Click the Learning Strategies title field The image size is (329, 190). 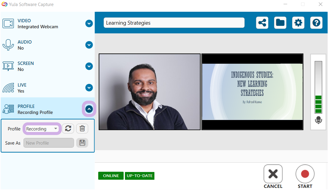click(x=174, y=23)
